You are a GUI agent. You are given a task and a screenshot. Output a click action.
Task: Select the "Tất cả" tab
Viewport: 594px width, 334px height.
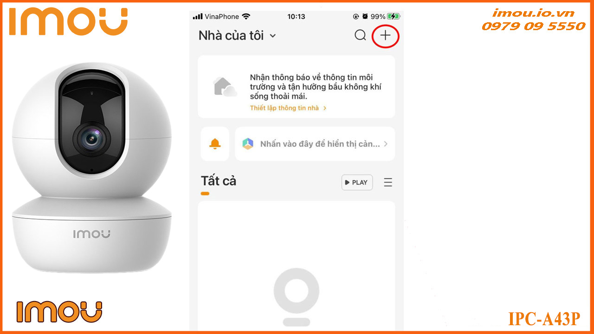[219, 181]
